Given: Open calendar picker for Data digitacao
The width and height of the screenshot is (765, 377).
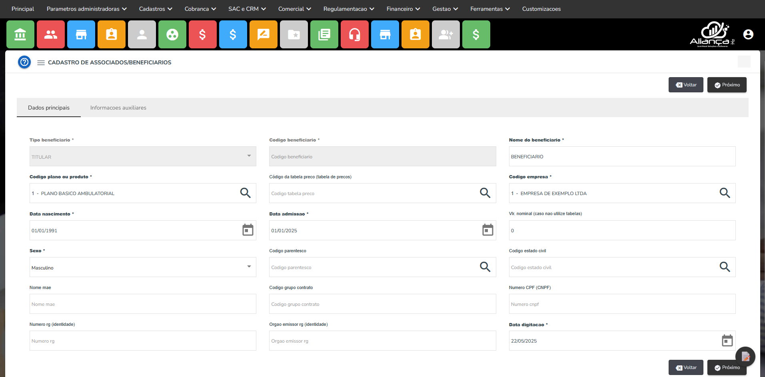Looking at the screenshot, I should [x=727, y=341].
